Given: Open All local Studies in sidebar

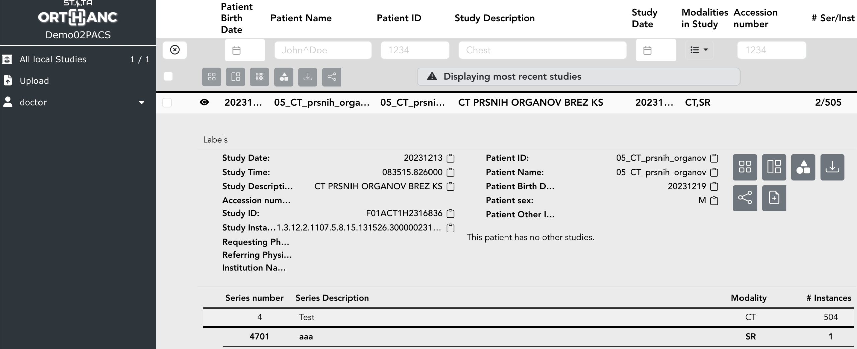Looking at the screenshot, I should 53,59.
